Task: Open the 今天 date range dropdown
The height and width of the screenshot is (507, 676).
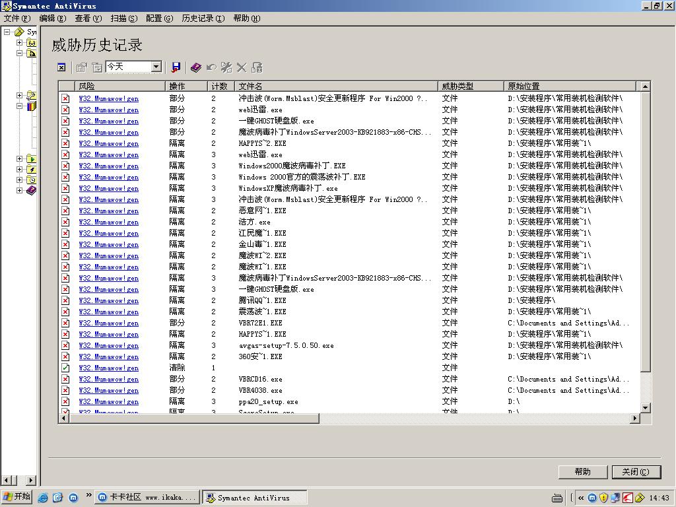Action: (156, 67)
